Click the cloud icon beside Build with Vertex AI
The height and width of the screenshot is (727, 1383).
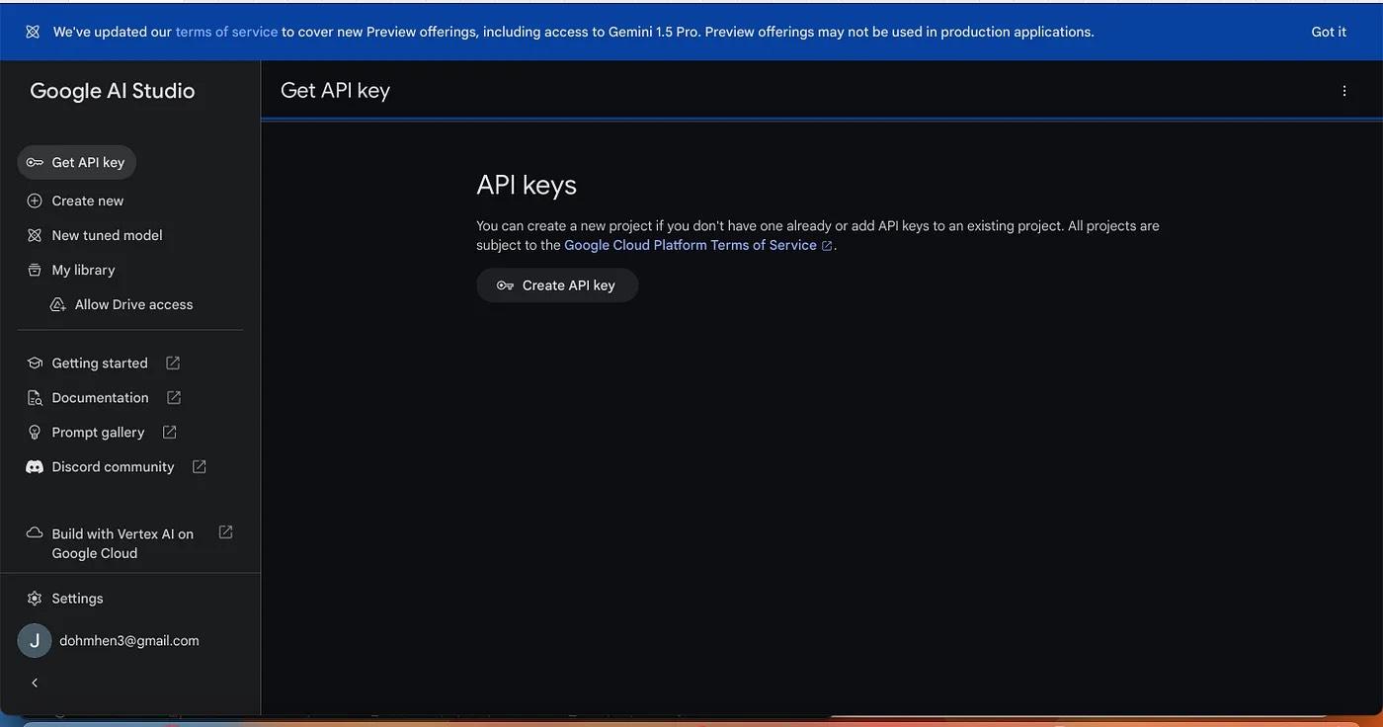point(35,532)
